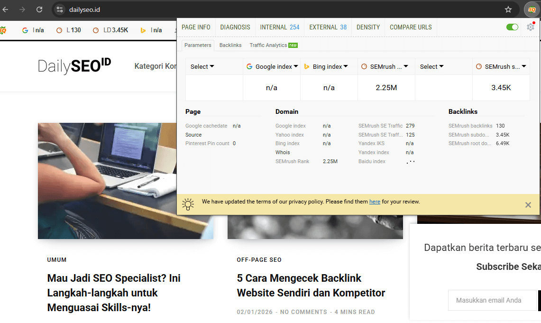Reload the dailyseo.id page
This screenshot has width=541, height=323.
pos(39,9)
